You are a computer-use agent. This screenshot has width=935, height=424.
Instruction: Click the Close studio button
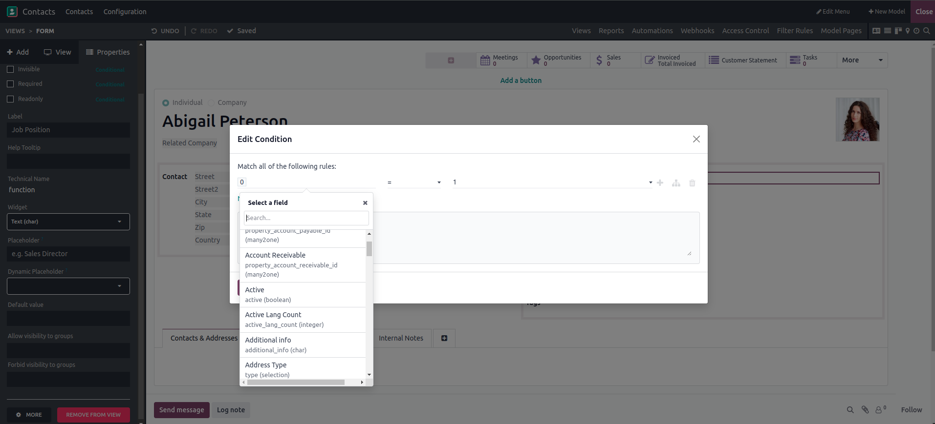[923, 12]
